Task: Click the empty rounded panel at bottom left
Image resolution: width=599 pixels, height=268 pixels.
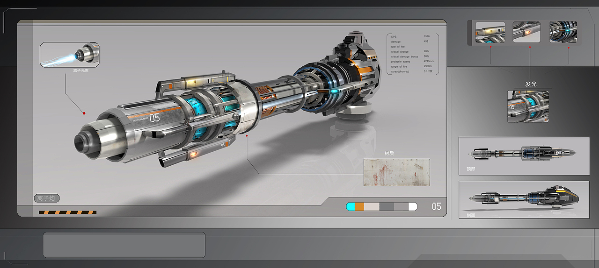Action: coord(124,245)
